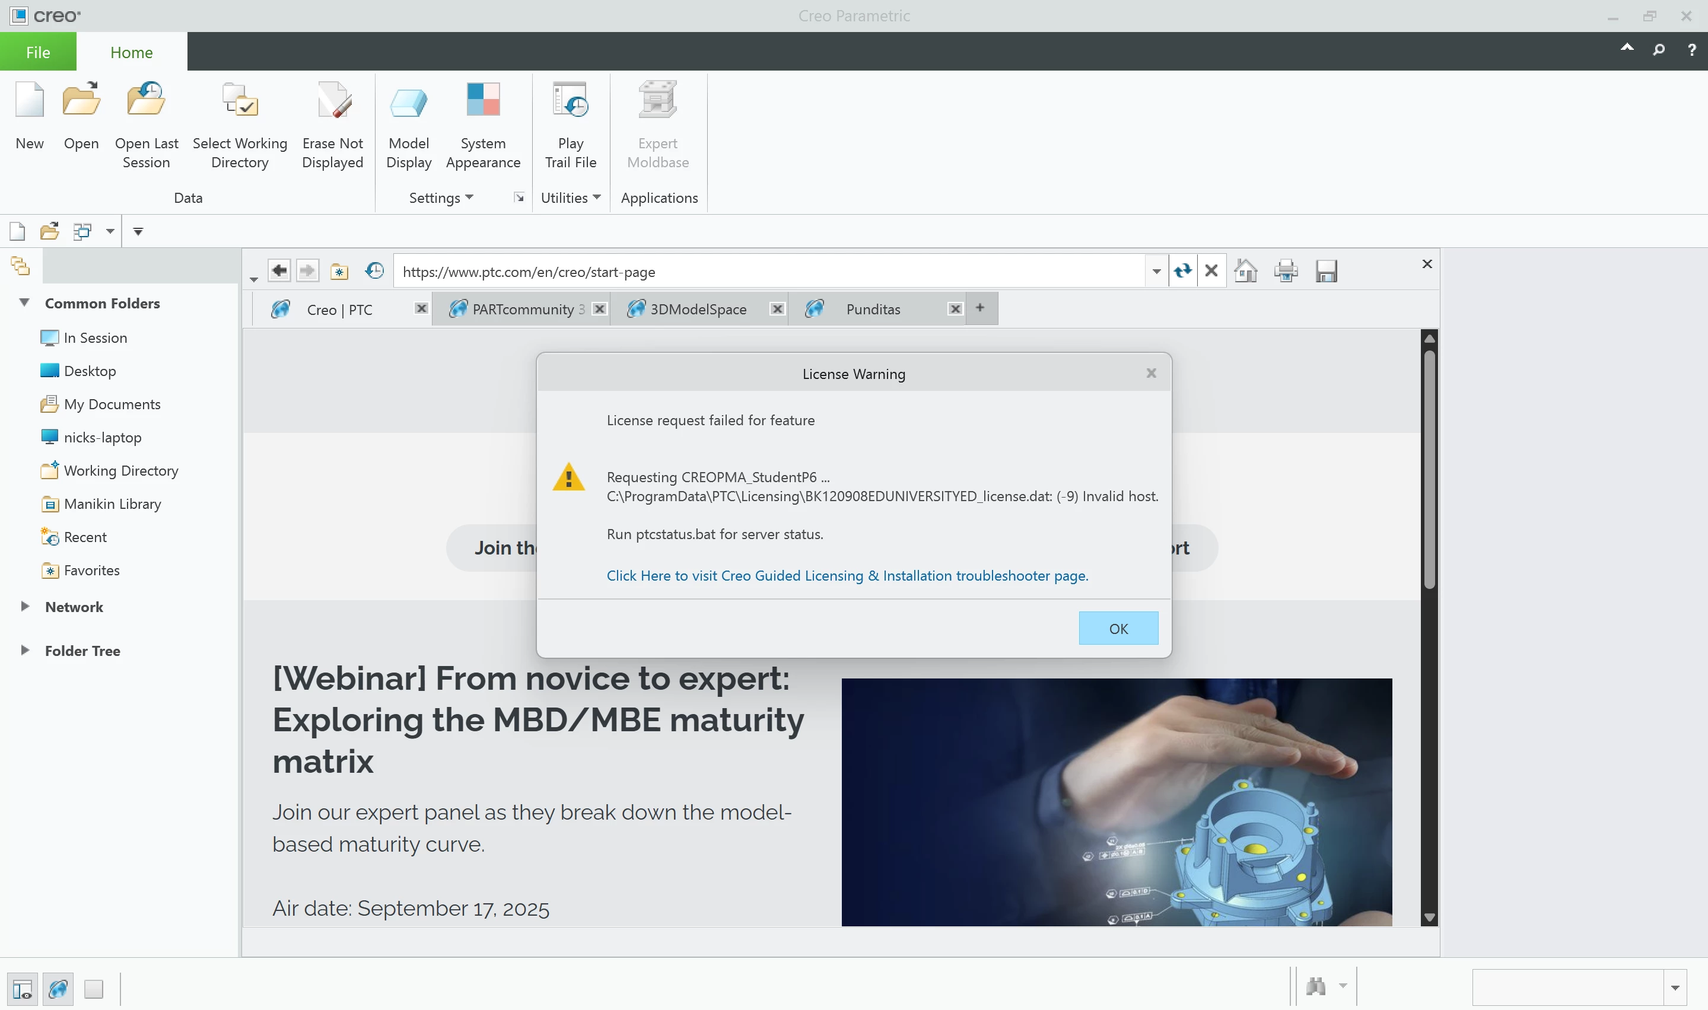Switch to the 3DModelSpace browser tab

698,309
